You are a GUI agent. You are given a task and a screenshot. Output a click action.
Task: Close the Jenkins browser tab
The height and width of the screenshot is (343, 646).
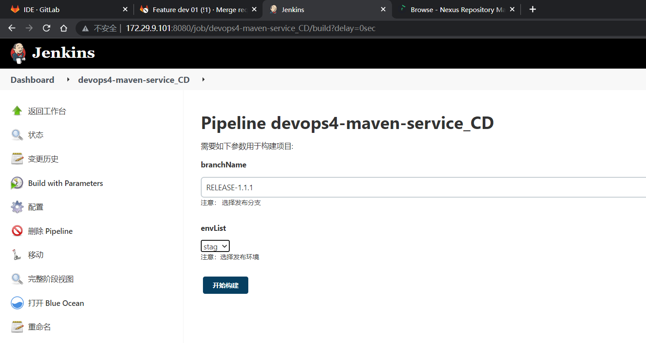383,9
